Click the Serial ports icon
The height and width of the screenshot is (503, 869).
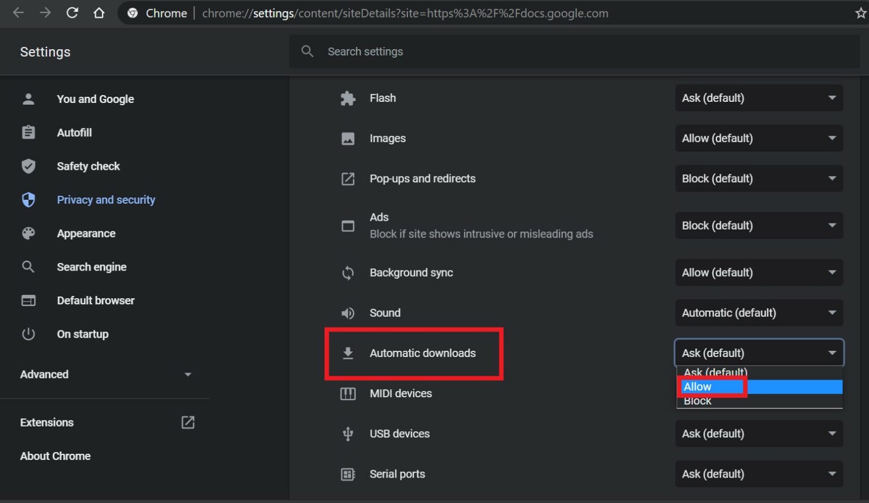click(348, 474)
